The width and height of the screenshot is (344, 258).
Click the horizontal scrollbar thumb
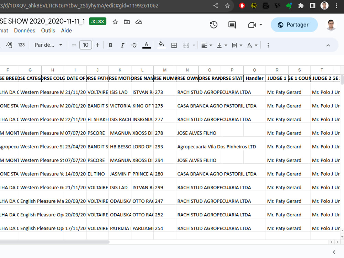pos(54,242)
